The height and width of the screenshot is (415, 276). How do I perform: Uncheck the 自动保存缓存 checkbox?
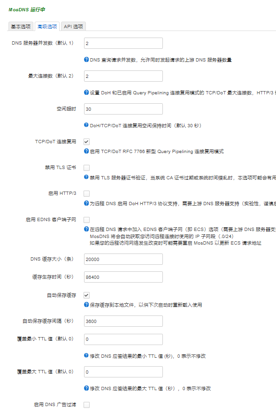(86, 295)
